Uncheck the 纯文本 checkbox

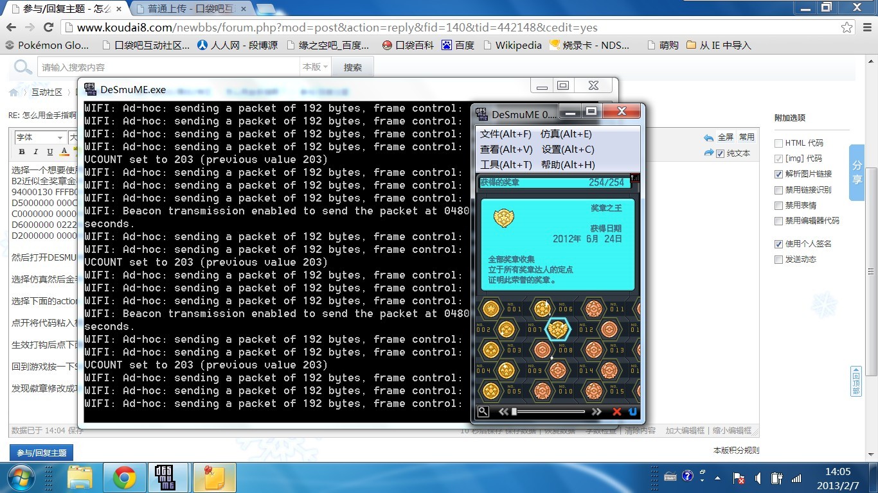pos(720,153)
